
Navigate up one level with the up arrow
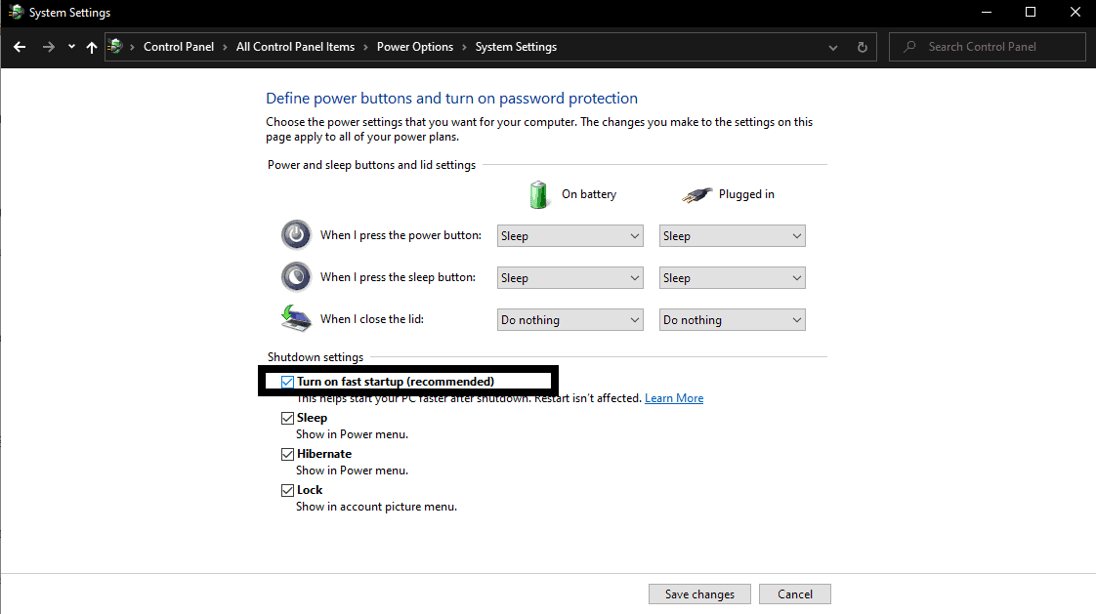click(x=91, y=46)
